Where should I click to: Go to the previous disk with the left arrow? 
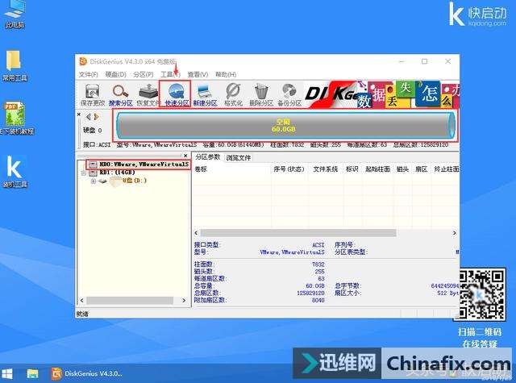(x=88, y=116)
